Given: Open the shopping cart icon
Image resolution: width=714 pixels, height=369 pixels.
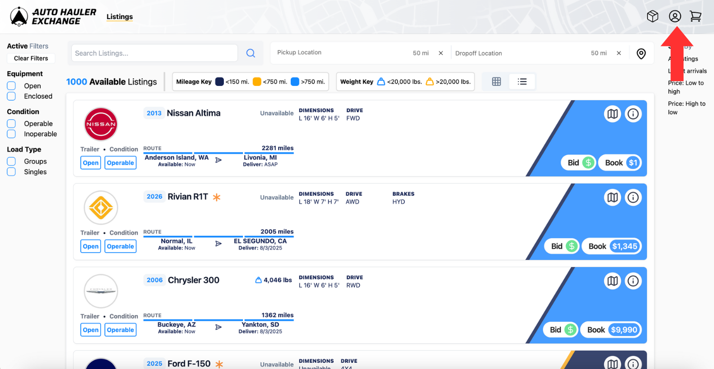Looking at the screenshot, I should 696,16.
